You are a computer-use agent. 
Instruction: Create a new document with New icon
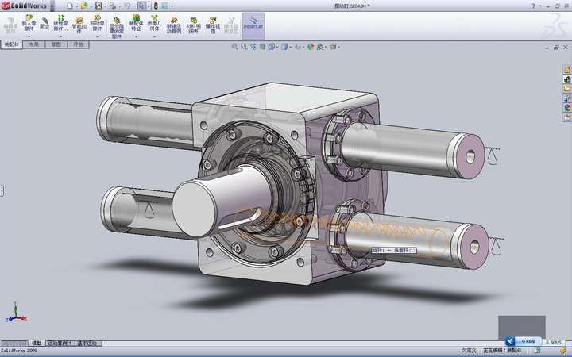point(69,6)
